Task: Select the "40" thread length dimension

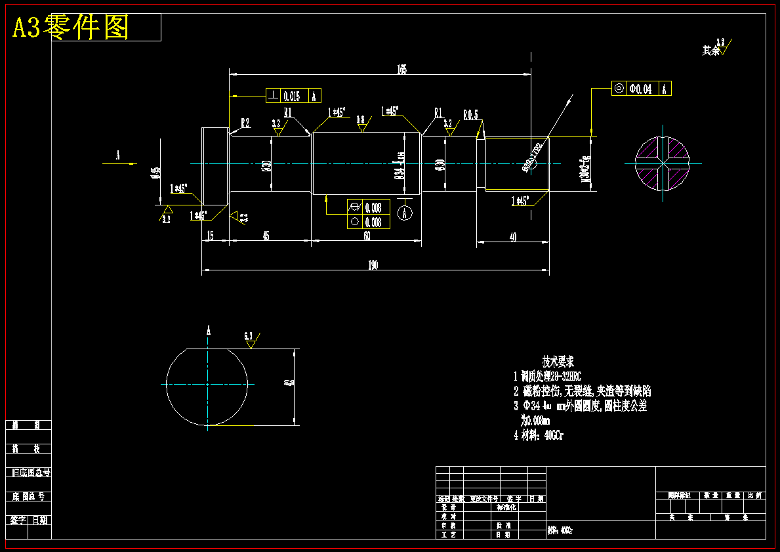Action: (x=513, y=238)
